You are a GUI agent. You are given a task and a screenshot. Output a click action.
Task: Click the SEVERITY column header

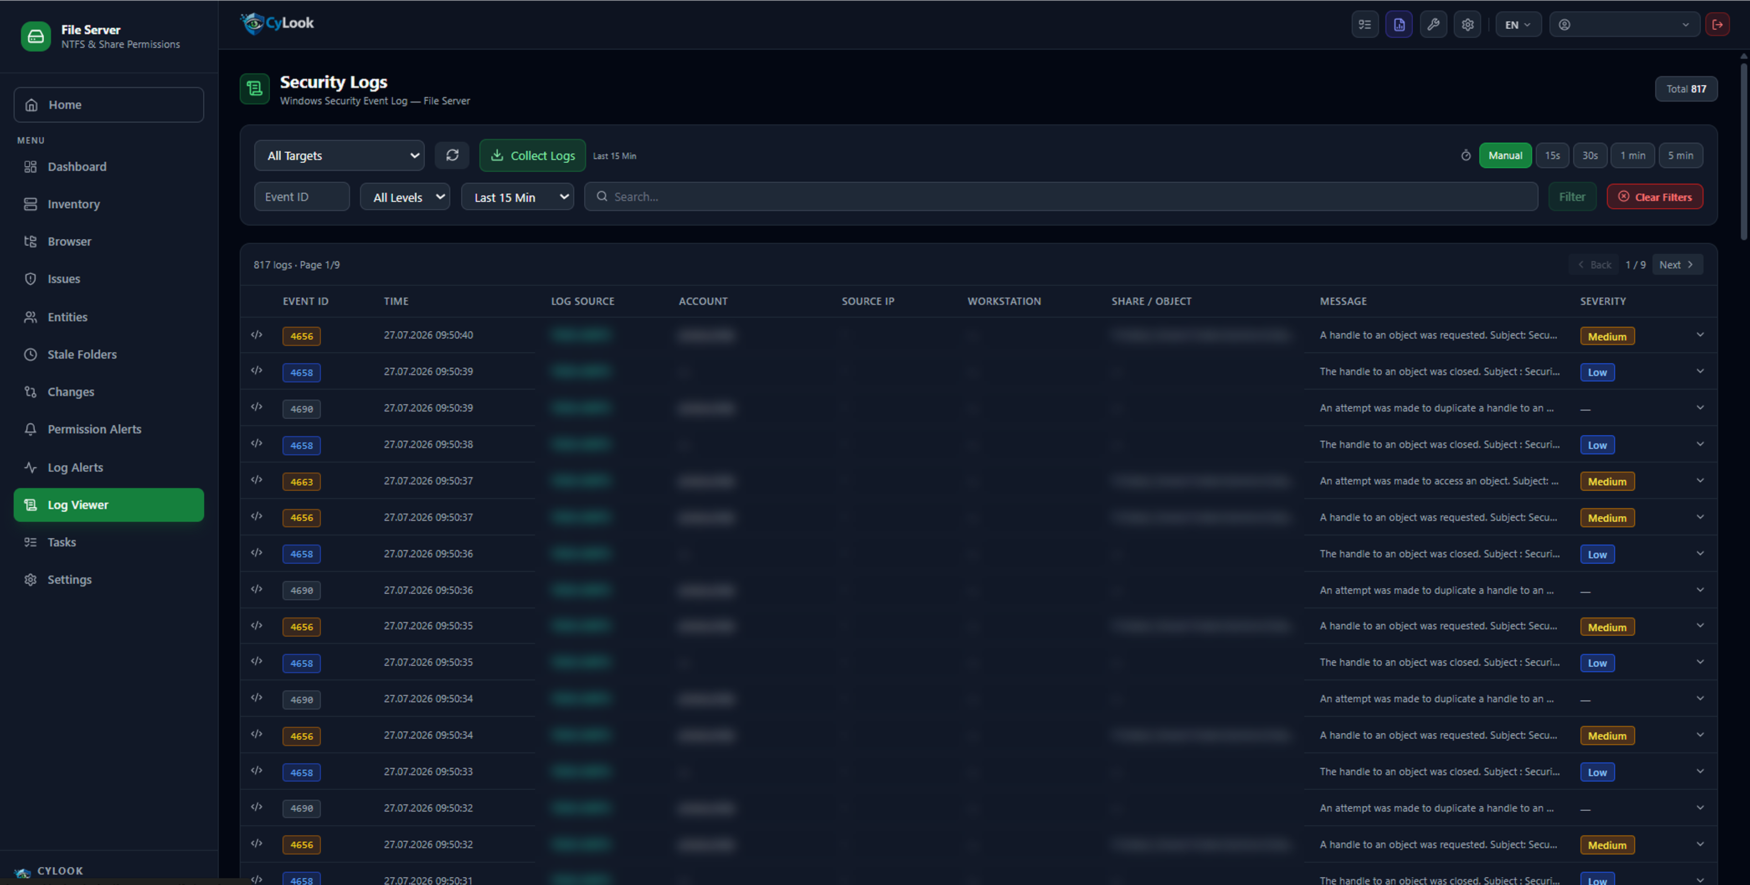point(1603,301)
